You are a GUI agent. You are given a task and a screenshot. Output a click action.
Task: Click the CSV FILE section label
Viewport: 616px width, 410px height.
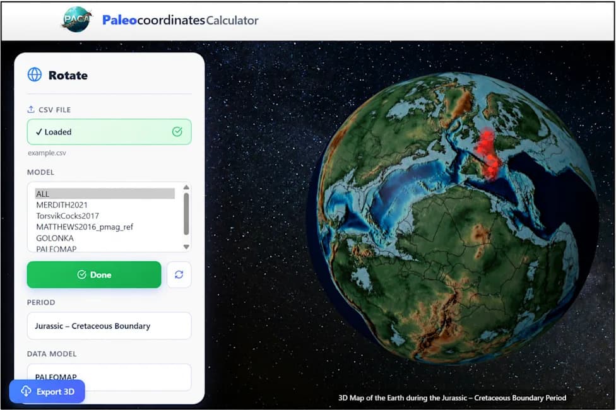coord(55,110)
